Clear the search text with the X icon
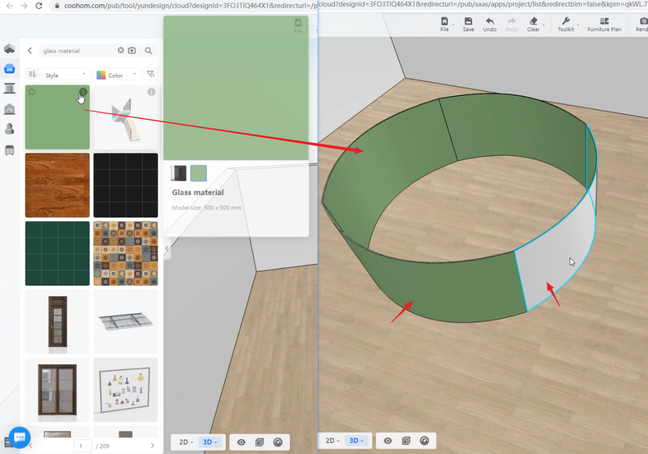The height and width of the screenshot is (454, 648). click(x=121, y=50)
